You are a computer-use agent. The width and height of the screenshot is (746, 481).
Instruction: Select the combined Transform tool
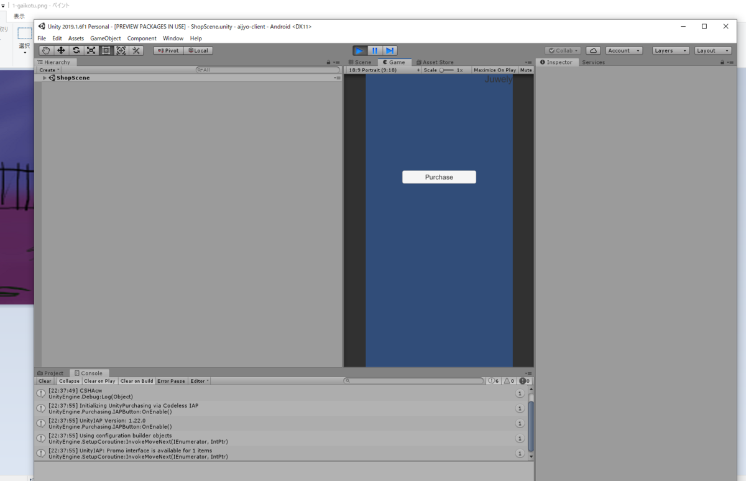click(x=121, y=50)
